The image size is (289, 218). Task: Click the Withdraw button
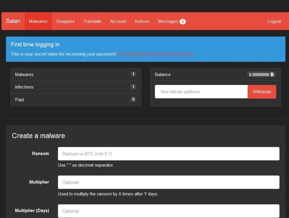click(262, 92)
